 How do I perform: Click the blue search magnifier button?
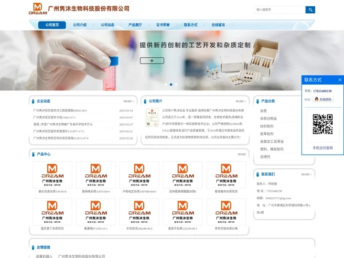(310, 10)
